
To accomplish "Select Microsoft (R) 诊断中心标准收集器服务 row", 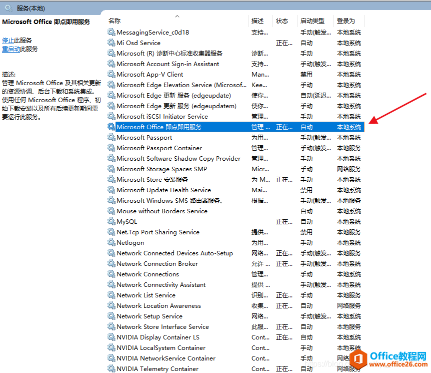I will pos(235,54).
